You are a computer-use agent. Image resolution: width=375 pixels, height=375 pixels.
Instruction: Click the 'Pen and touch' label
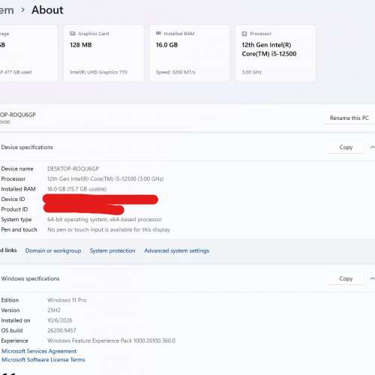point(19,229)
